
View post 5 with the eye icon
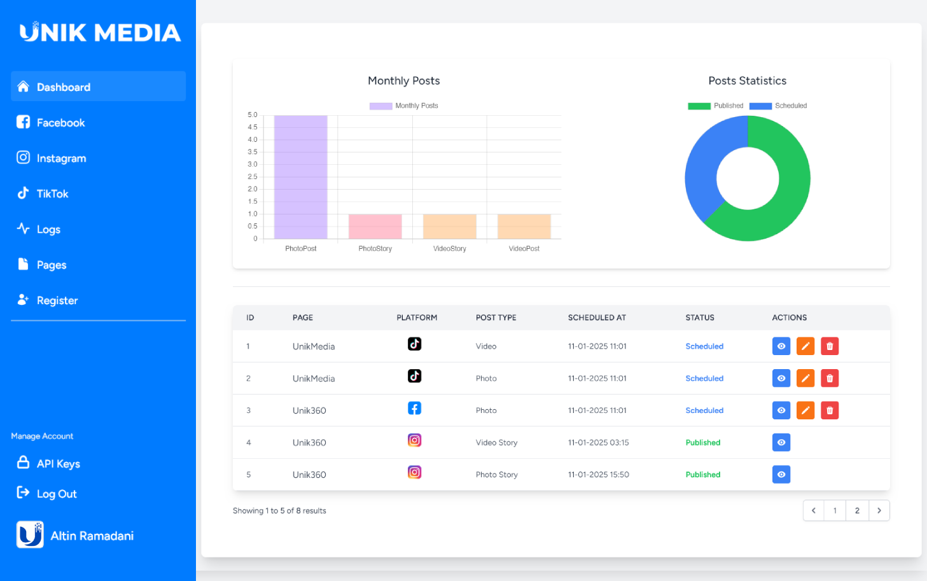(x=781, y=475)
